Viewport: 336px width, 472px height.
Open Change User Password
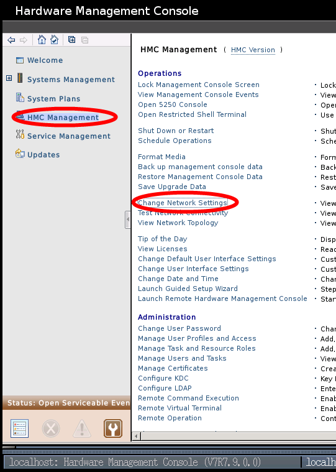point(179,328)
